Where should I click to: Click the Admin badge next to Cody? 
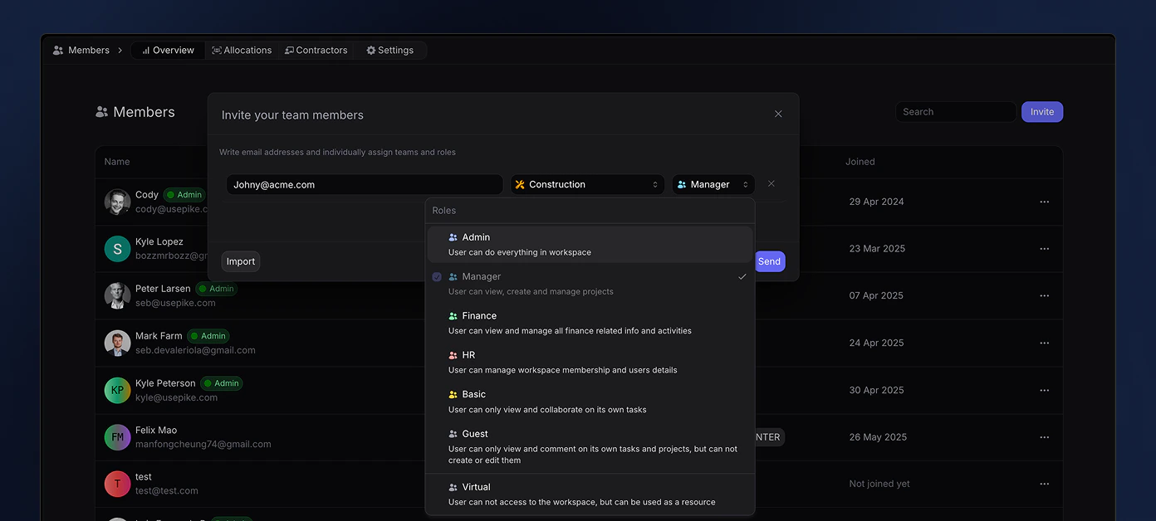(x=184, y=195)
